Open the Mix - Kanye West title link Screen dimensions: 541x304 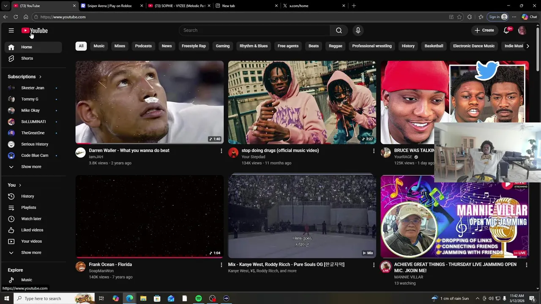(286, 265)
